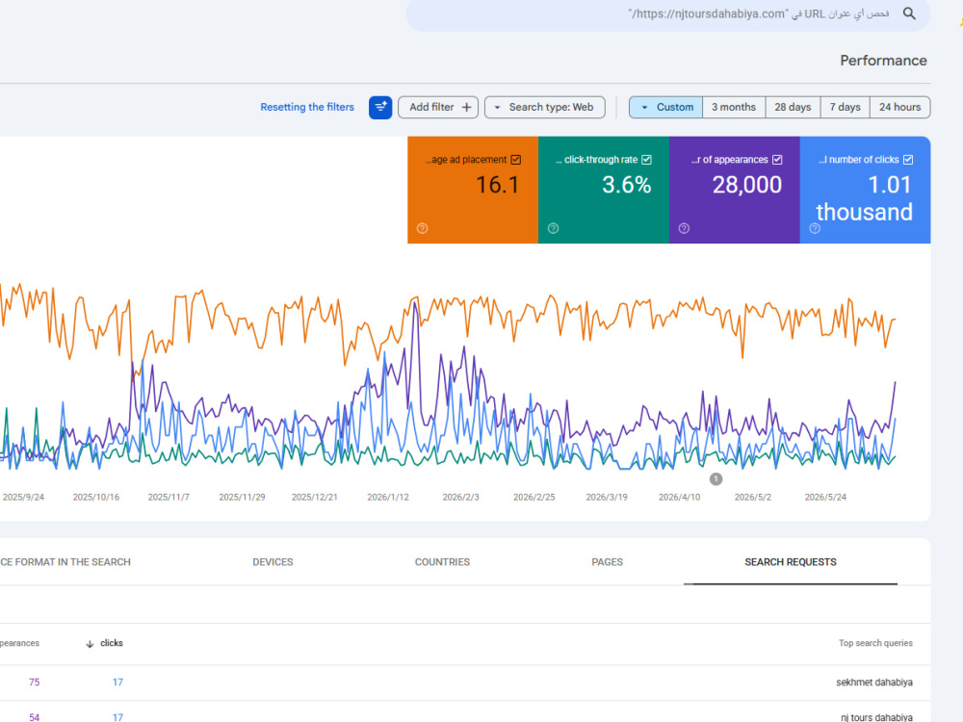
Task: Click chart date label 2026/2/25
Action: click(x=534, y=498)
